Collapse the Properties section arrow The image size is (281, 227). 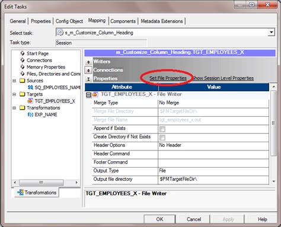pyautogui.click(x=88, y=79)
